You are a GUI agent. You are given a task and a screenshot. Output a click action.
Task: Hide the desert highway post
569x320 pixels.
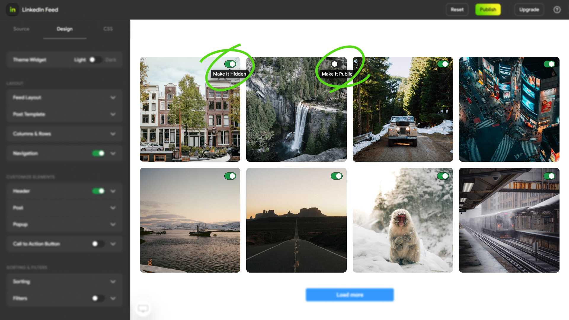[x=336, y=176]
